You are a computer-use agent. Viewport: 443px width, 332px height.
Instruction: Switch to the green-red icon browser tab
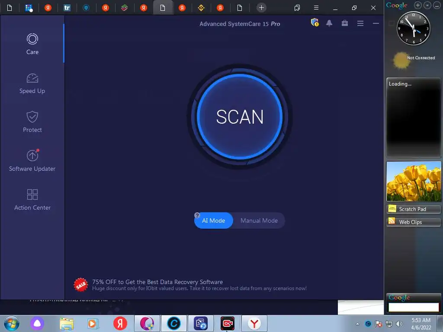[124, 8]
